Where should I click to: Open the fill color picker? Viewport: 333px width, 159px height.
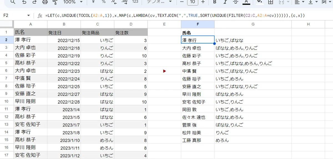pos(260,2)
